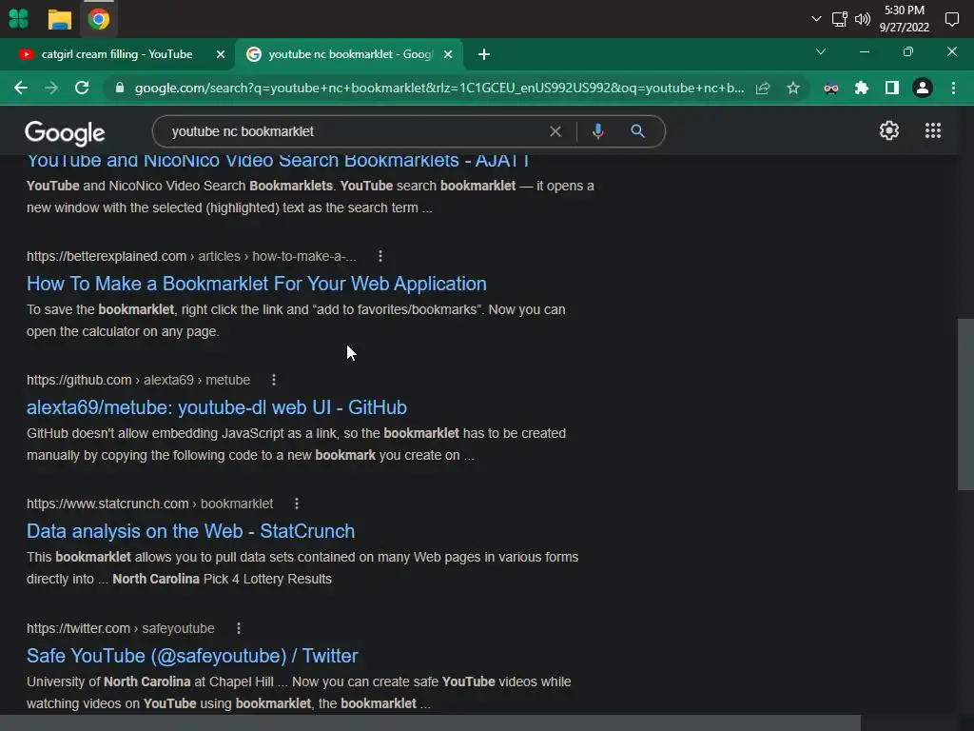
Task: Open About this result for betterexplained.com
Action: [x=380, y=256]
